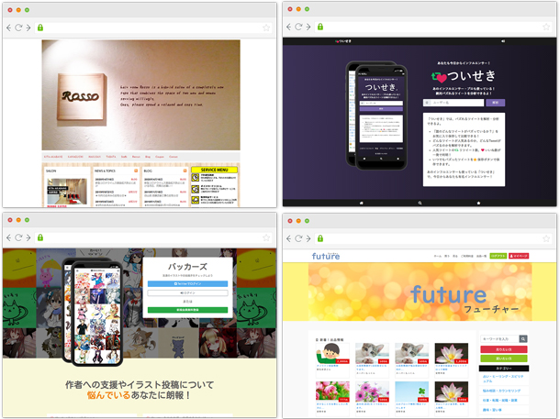Open the search icon in ついせき bottom bar
The height and width of the screenshot is (419, 560).
(x=420, y=203)
